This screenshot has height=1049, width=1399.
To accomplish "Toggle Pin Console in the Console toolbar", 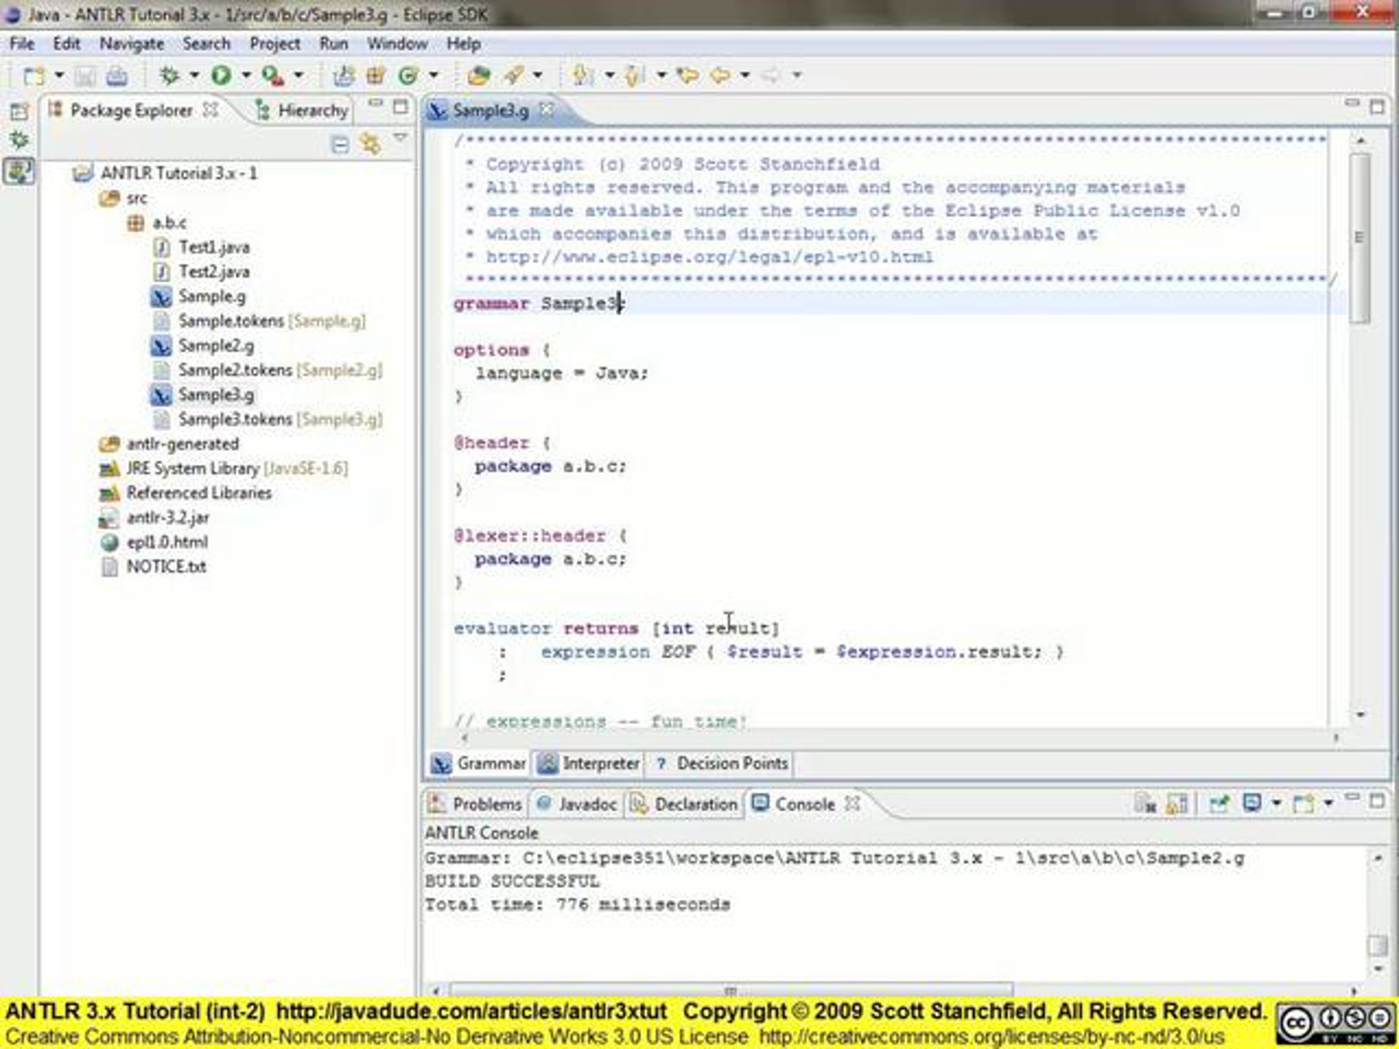I will [x=1219, y=804].
